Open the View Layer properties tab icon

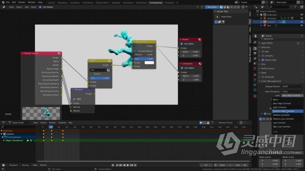[x=255, y=58]
